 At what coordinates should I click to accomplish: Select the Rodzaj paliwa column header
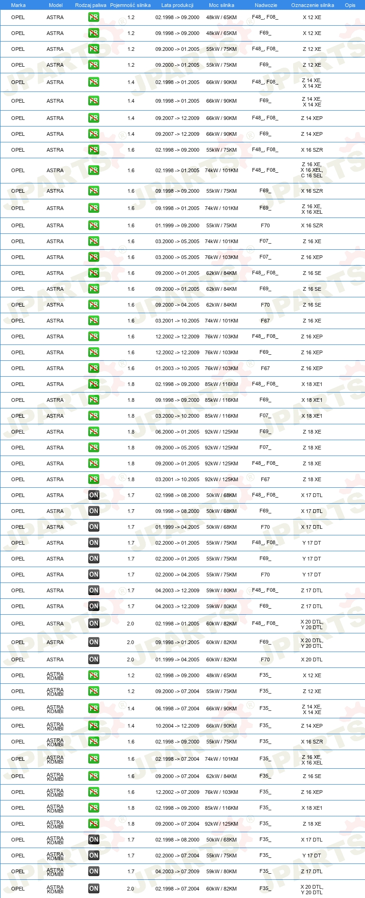91,5
